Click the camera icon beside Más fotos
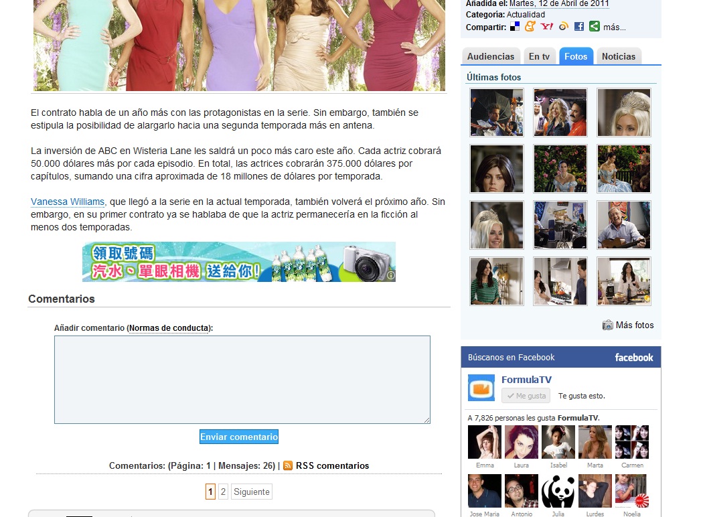 tap(607, 325)
